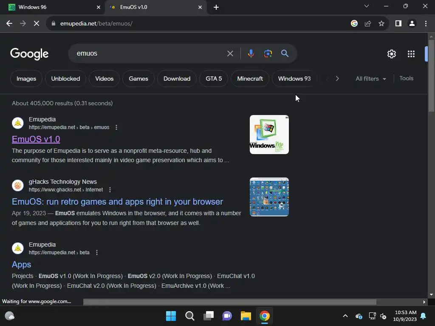Viewport: 435px width, 326px height.
Task: Select the Download filter chip
Action: point(177,79)
